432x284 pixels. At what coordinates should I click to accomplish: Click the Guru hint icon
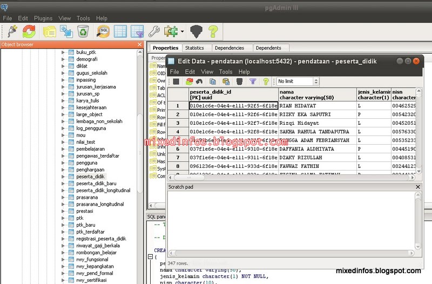pos(196,31)
